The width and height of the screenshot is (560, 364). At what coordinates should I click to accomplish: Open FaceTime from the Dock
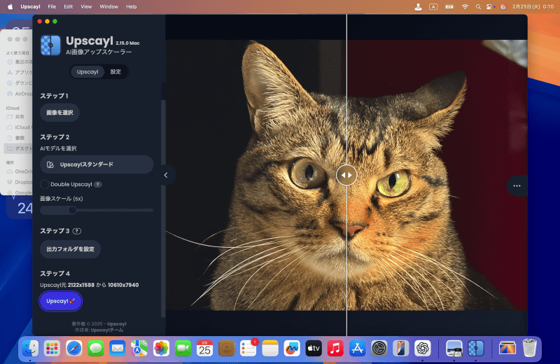[183, 349]
